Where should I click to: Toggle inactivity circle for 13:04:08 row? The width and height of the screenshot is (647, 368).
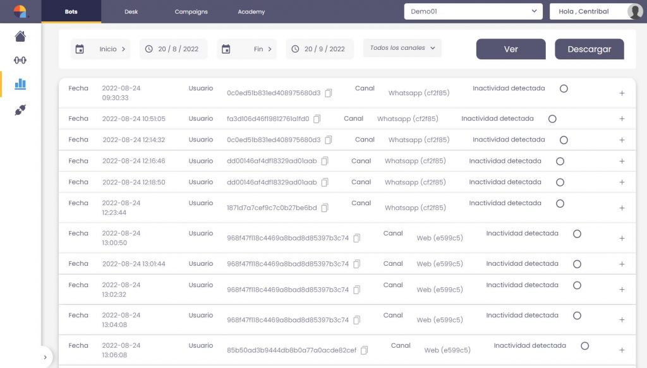point(577,316)
